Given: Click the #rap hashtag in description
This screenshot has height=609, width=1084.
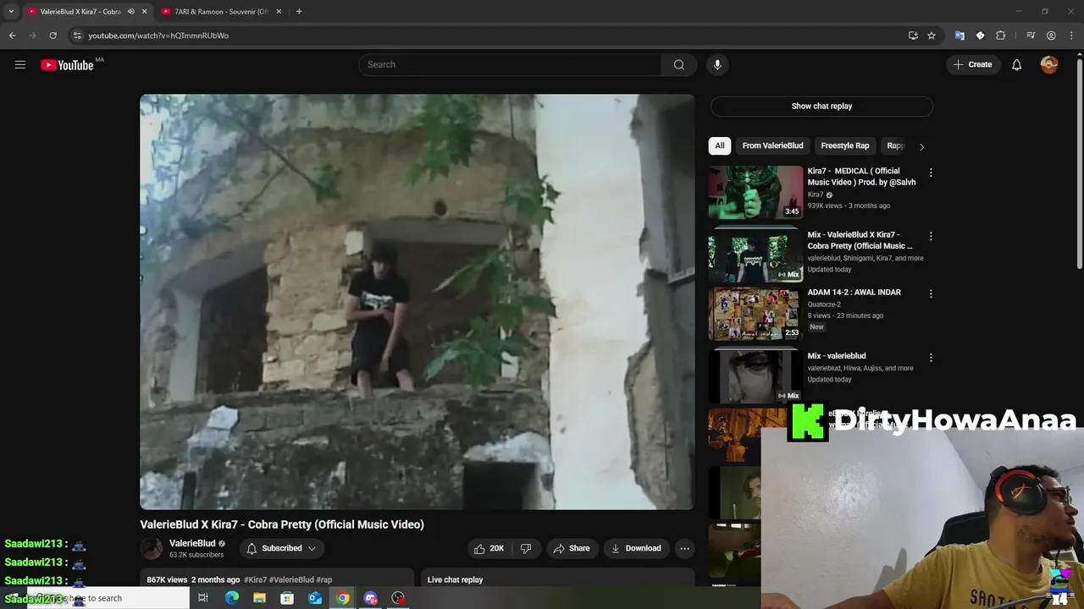Looking at the screenshot, I should point(324,579).
